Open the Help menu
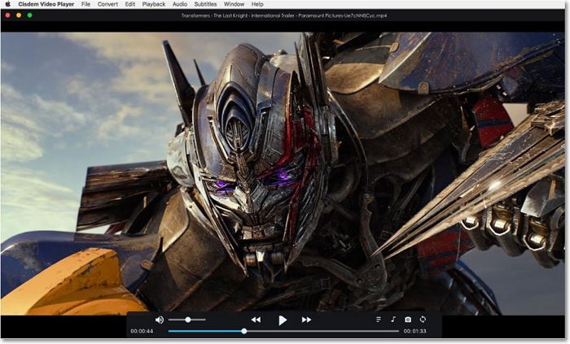The height and width of the screenshot is (344, 570). (257, 4)
